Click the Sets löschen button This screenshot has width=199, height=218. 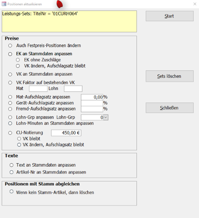[x=169, y=76]
